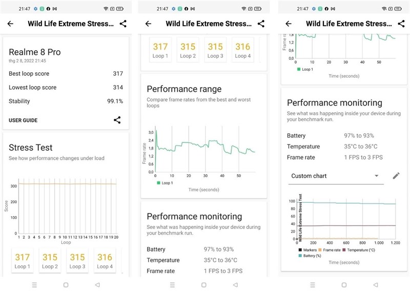Tap Performance monitoring heading in right screen
The height and width of the screenshot is (293, 410).
[x=335, y=103]
